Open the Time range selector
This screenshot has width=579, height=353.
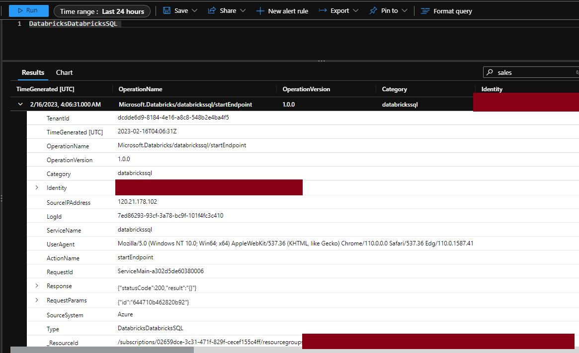click(x=102, y=11)
